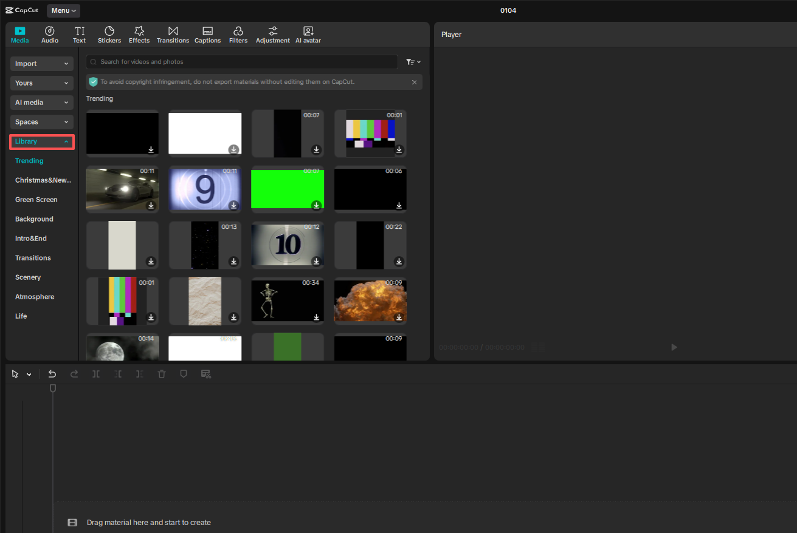Split the clip with the split icon
This screenshot has width=797, height=533.
(x=96, y=374)
